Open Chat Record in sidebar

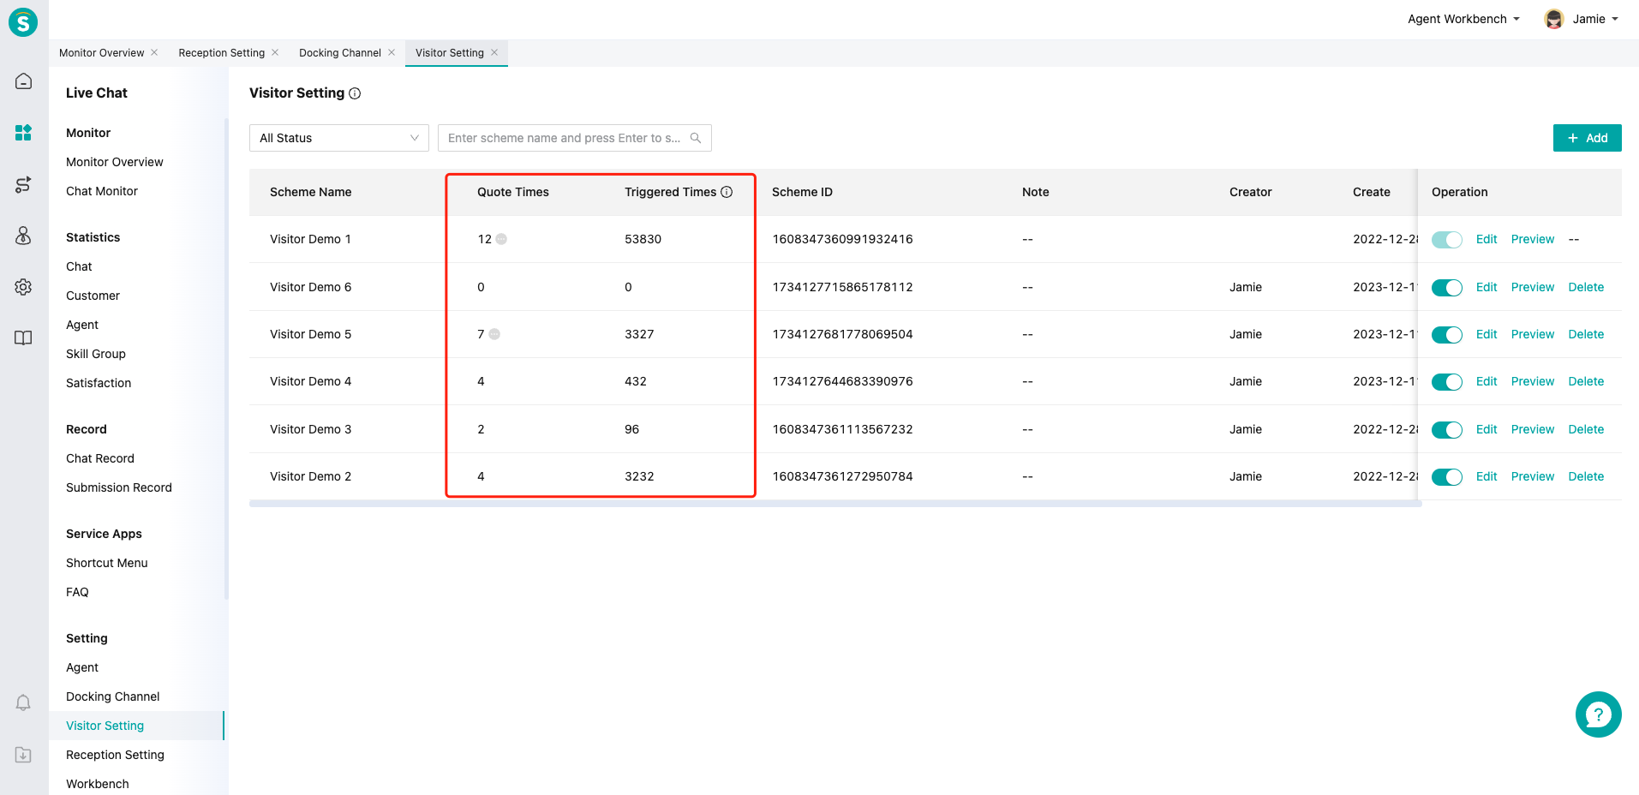pos(100,458)
